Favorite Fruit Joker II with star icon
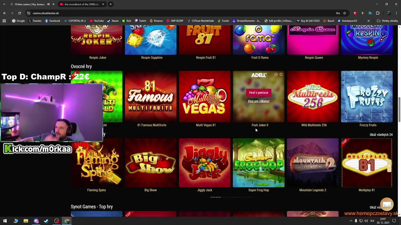401x225 pixels. pyautogui.click(x=281, y=74)
